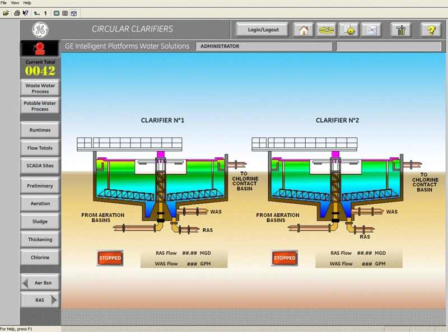Viewport: 448px width, 332px height.
Task: Toggle Clarifier N°2 STOPPED status button
Action: [284, 258]
